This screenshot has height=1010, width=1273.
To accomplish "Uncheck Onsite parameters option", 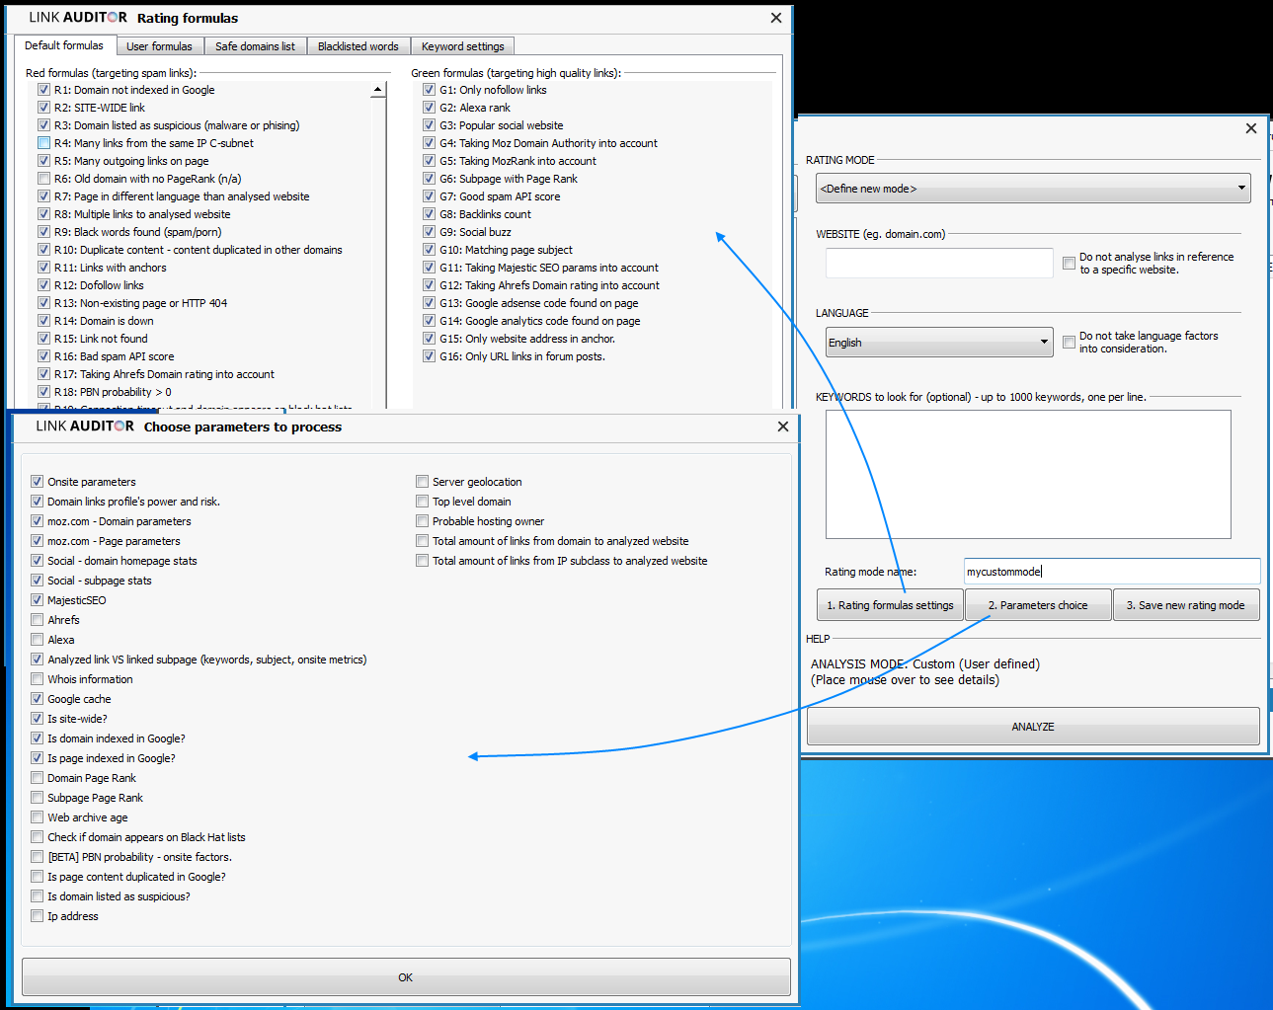I will point(37,482).
